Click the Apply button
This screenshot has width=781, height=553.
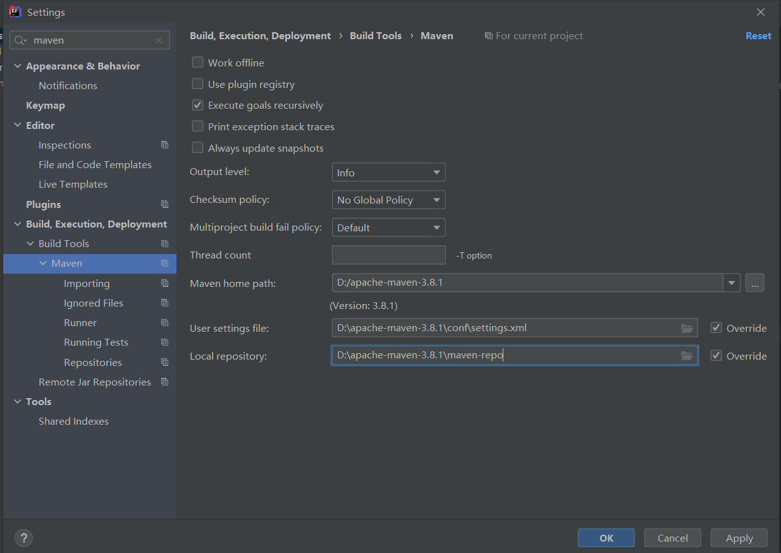pyautogui.click(x=739, y=538)
